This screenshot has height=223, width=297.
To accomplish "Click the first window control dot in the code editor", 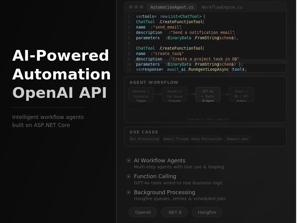I will coord(131,7).
